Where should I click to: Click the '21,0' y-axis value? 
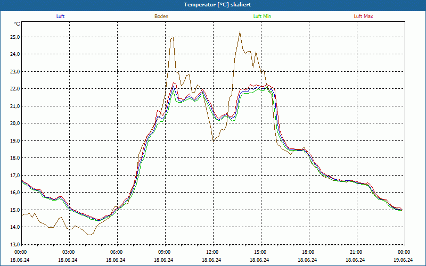click(x=15, y=106)
